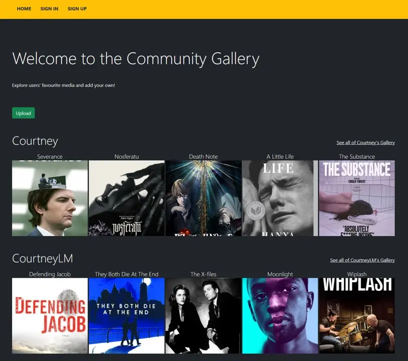Open the SIGN UP page
This screenshot has height=361, width=408.
[77, 9]
